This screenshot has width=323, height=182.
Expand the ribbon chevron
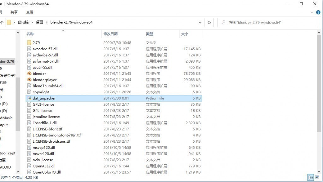pos(312,12)
